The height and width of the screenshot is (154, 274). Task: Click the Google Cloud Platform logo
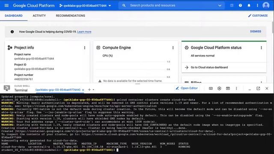(x=34, y=6)
